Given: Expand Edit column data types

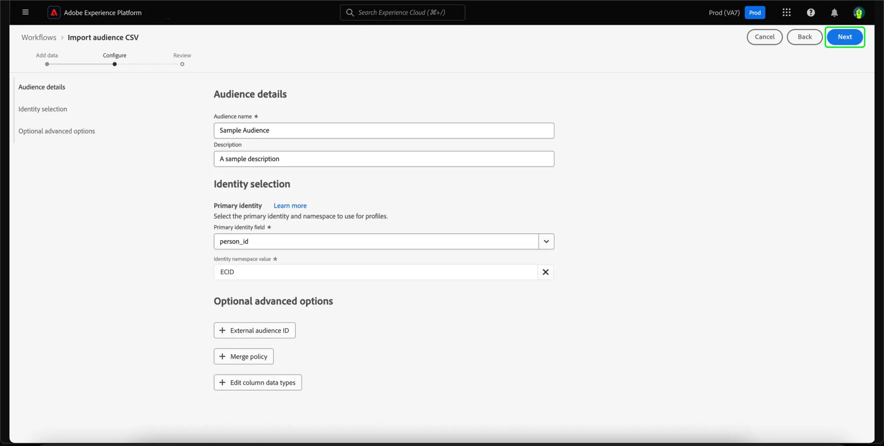Looking at the screenshot, I should [x=258, y=383].
